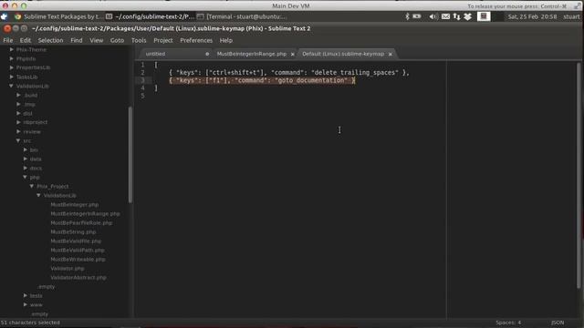This screenshot has width=584, height=328.
Task: Open the mail envelope messaging indicator
Action: tap(445, 16)
